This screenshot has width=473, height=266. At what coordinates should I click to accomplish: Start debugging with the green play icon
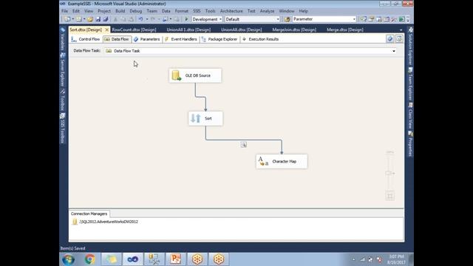[186, 19]
